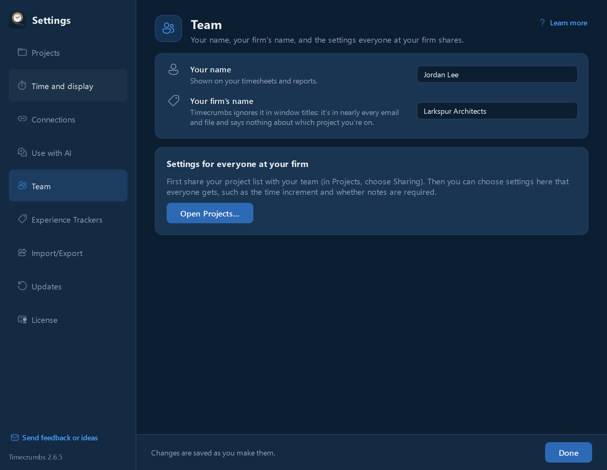
Task: Click the Timecrumbs clock logo icon
Action: [17, 20]
